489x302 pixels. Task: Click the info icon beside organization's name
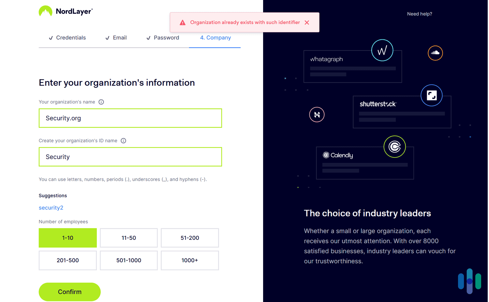point(101,102)
